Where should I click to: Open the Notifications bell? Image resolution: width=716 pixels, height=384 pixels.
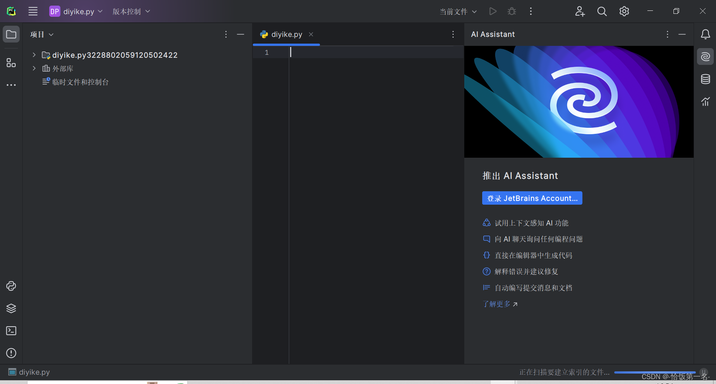705,34
